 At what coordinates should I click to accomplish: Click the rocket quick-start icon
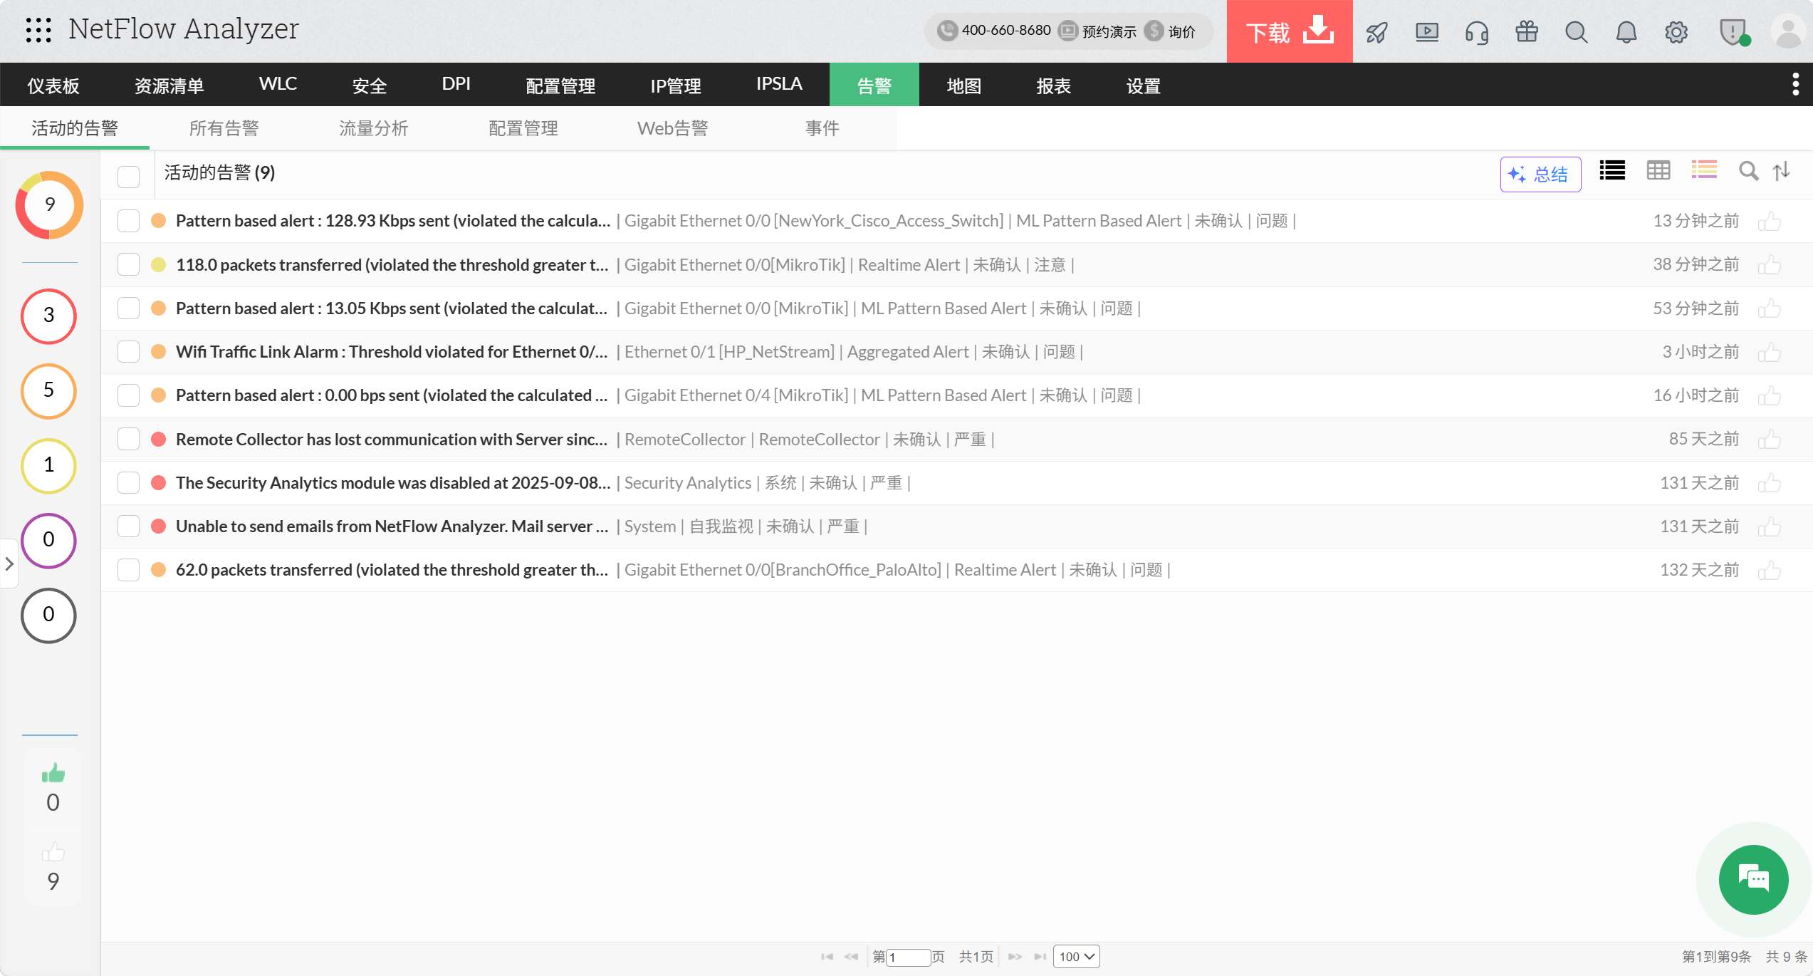[1376, 32]
